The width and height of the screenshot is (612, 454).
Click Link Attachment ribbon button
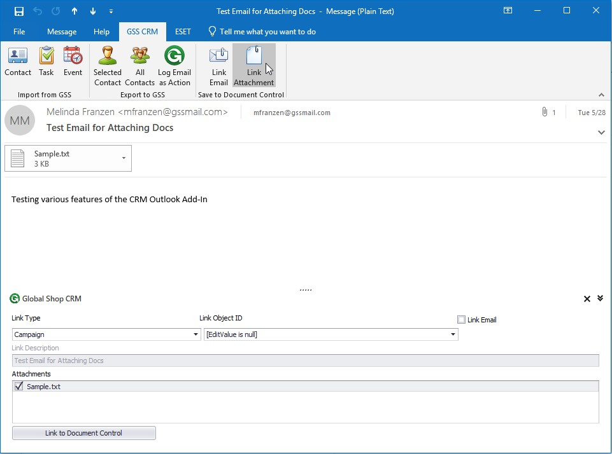pyautogui.click(x=254, y=65)
